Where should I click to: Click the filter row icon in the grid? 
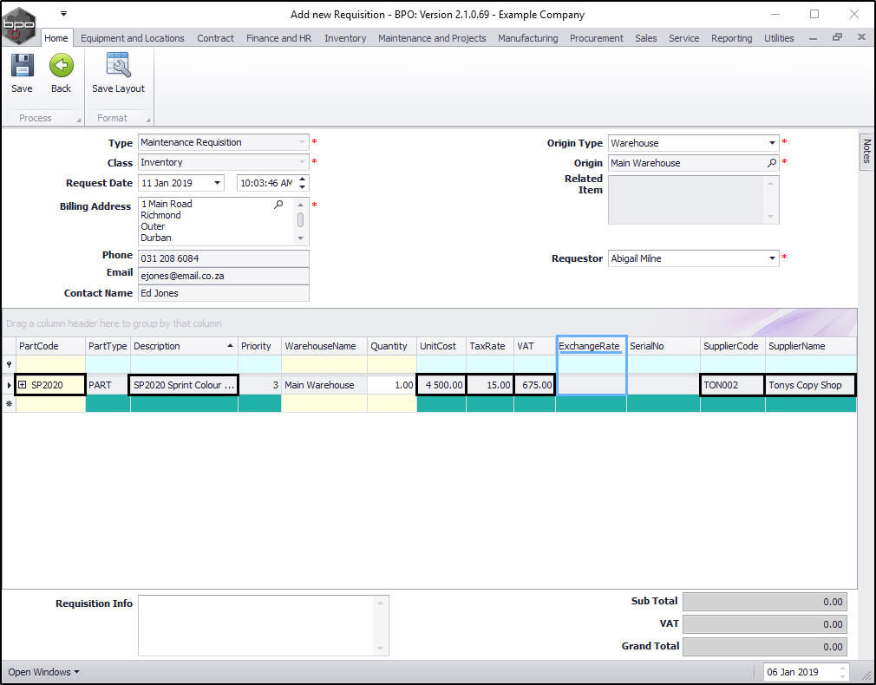coord(9,364)
